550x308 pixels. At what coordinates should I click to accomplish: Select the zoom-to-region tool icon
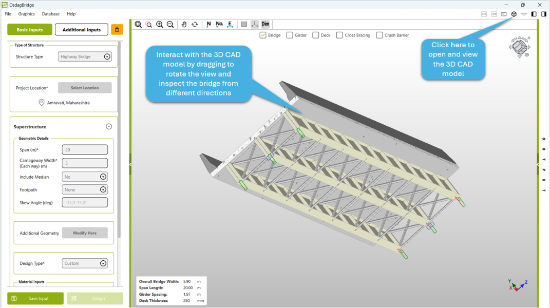(149, 24)
